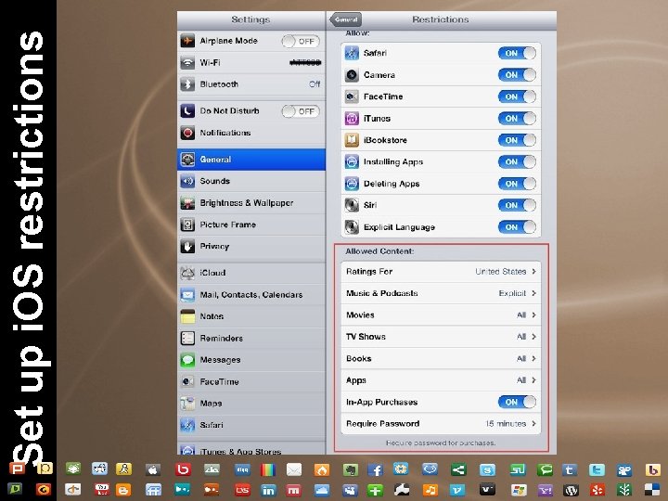Click the Twitter bird icon
668x501 pixels.
pos(597,469)
